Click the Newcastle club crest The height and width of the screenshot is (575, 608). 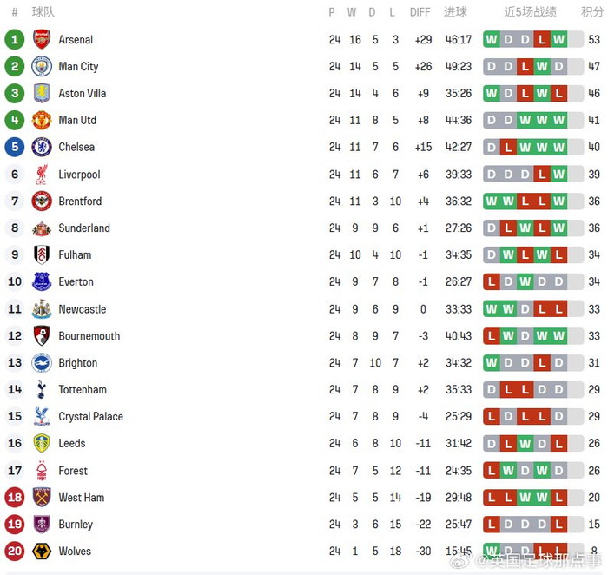click(x=42, y=308)
